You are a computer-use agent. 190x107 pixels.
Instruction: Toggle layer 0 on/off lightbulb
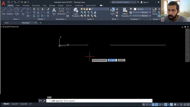tap(82, 9)
